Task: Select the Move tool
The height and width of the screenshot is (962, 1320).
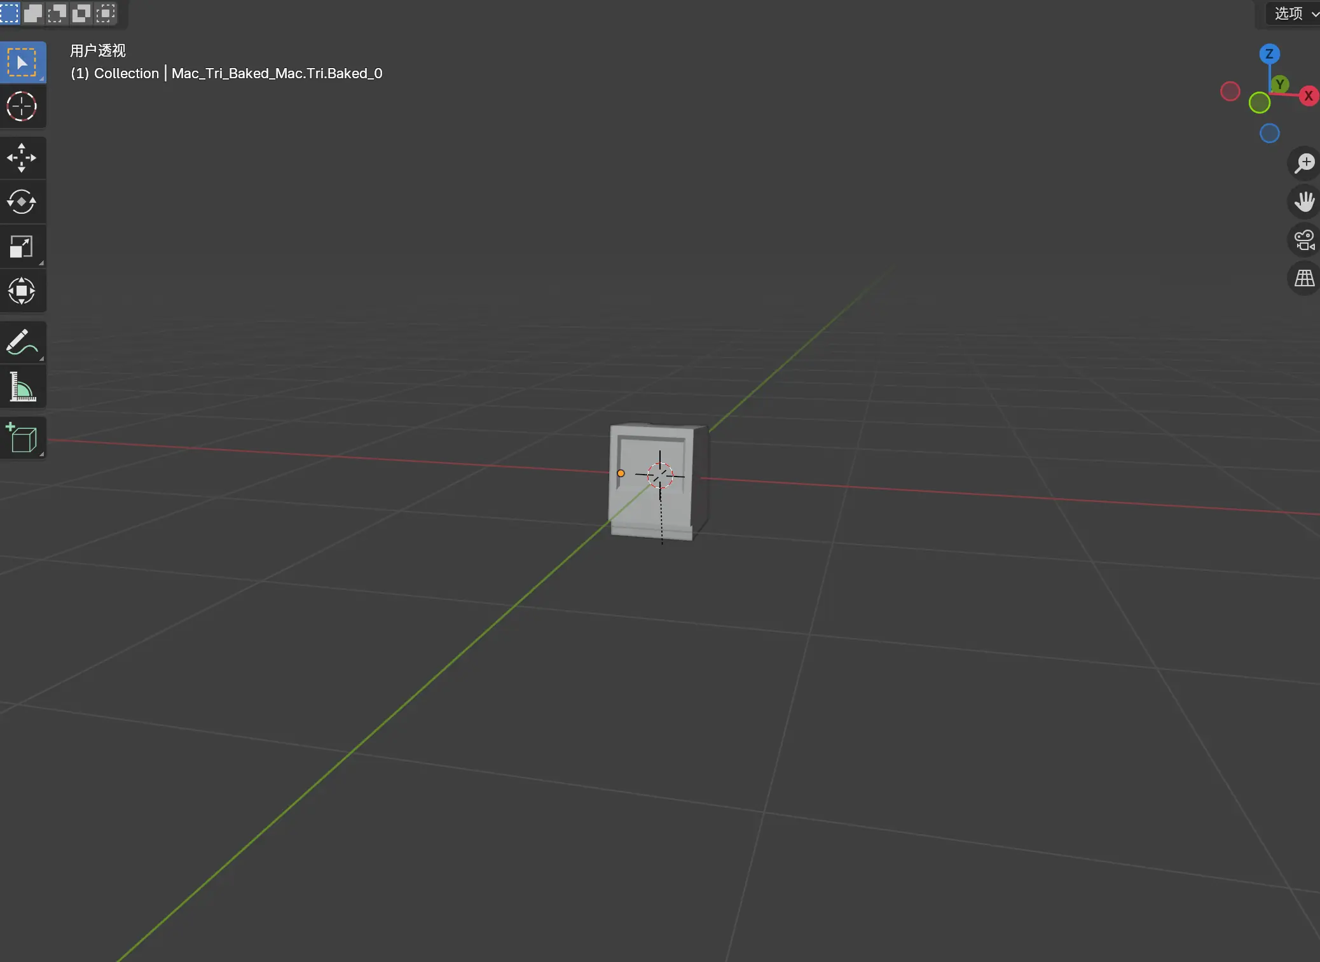Action: (x=22, y=158)
